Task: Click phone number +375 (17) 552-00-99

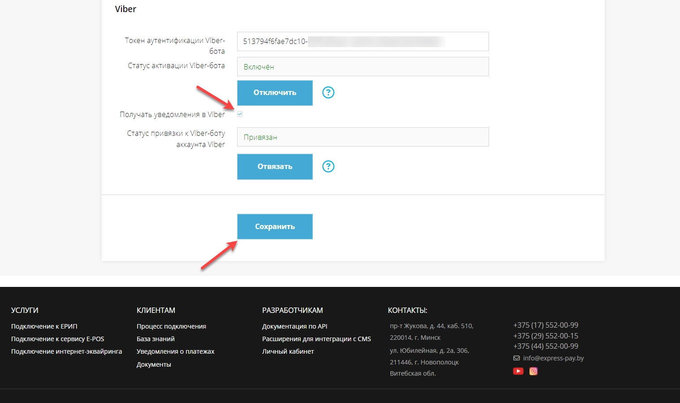Action: [x=546, y=325]
